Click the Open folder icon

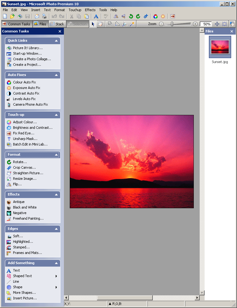pyautogui.click(x=12, y=16)
